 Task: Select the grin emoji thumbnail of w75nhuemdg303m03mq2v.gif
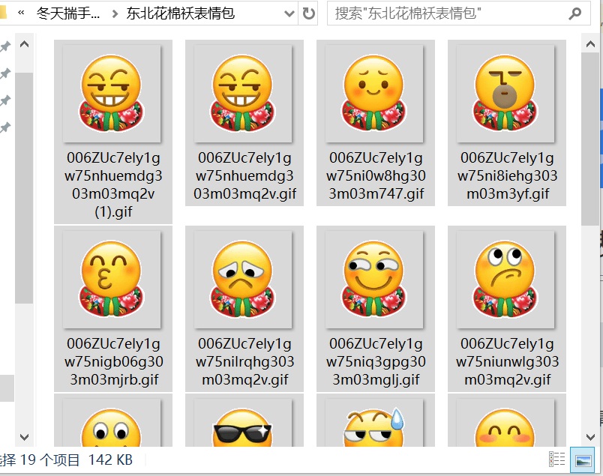[x=243, y=94]
